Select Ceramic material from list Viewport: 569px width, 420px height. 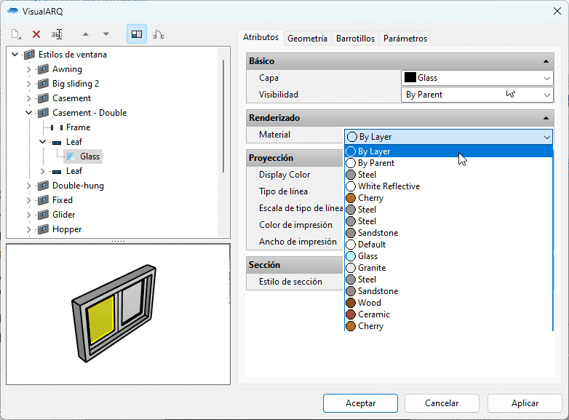click(x=448, y=314)
